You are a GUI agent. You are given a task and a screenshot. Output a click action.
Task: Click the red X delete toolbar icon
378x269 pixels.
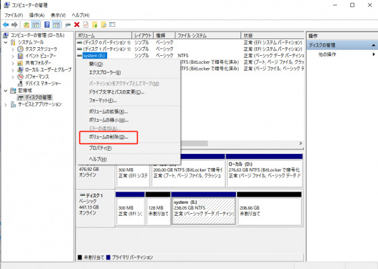pos(77,24)
